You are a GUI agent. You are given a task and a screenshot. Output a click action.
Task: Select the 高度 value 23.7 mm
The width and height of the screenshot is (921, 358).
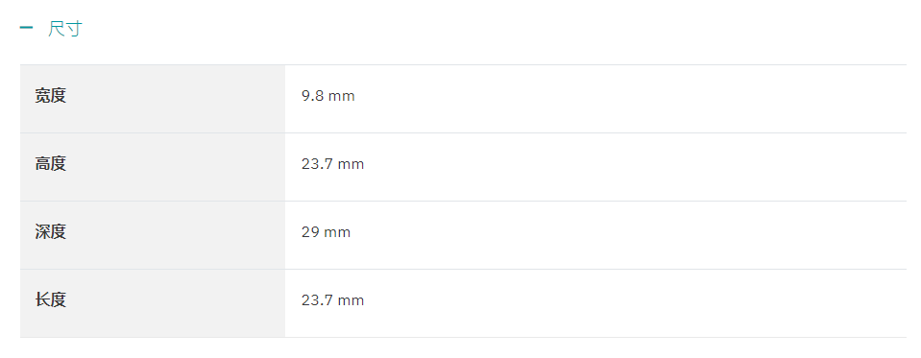[x=333, y=164]
